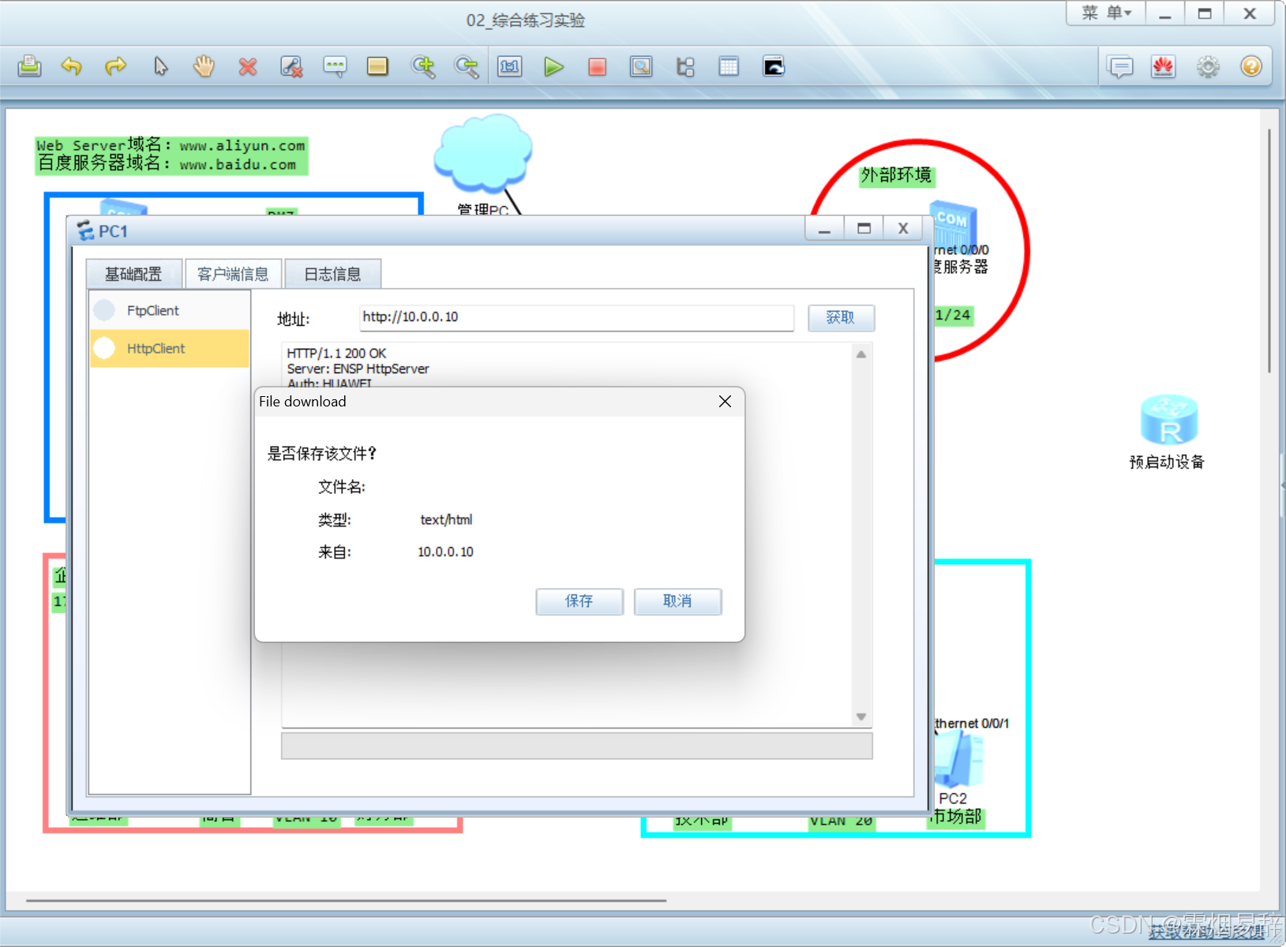Select HttpClient in the client list
Screen dimensions: 1286x947
[170, 348]
